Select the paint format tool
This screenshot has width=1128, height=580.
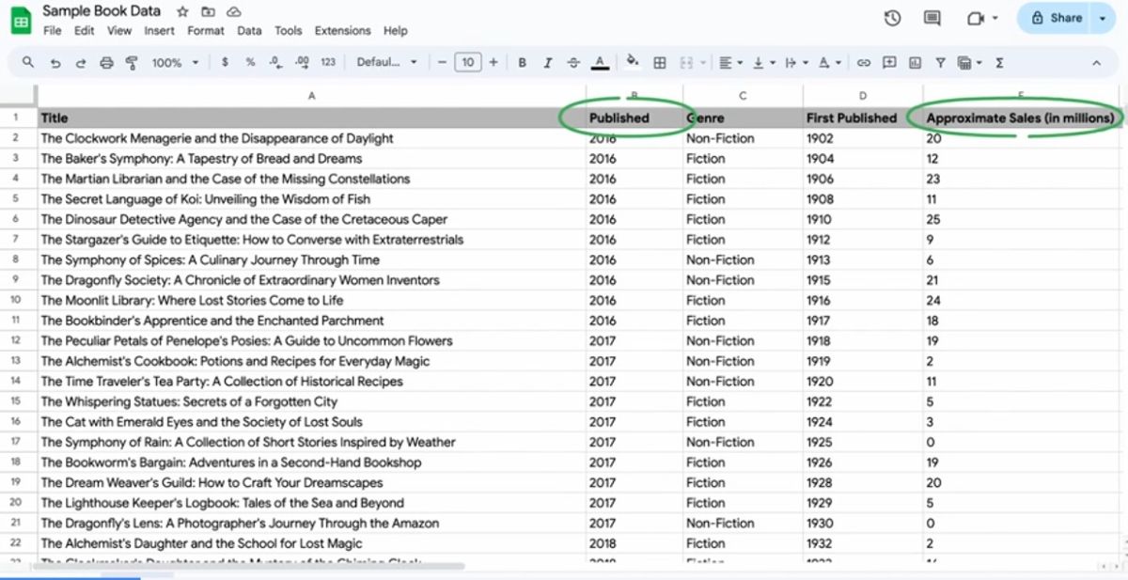(132, 63)
